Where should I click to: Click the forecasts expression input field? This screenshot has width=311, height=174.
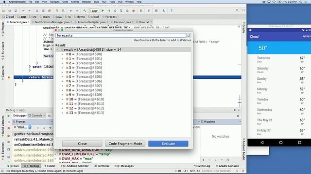click(121, 35)
